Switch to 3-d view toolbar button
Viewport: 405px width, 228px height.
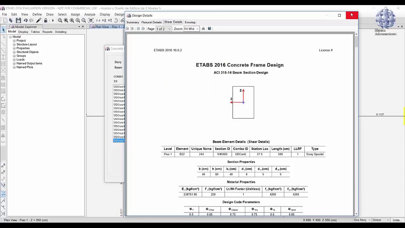point(98,21)
